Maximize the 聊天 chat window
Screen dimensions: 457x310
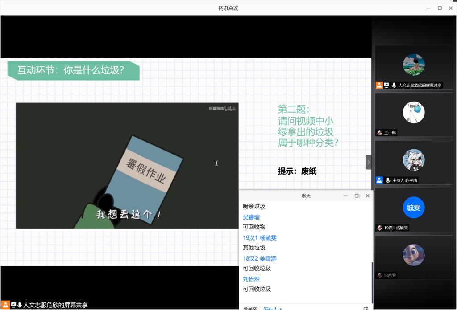point(357,196)
